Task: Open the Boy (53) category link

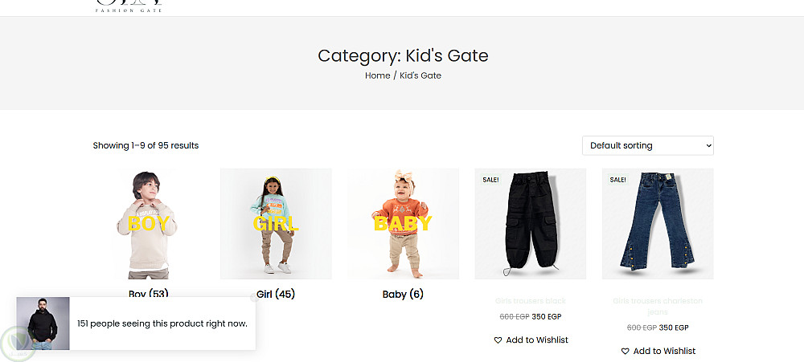Action: click(148, 294)
